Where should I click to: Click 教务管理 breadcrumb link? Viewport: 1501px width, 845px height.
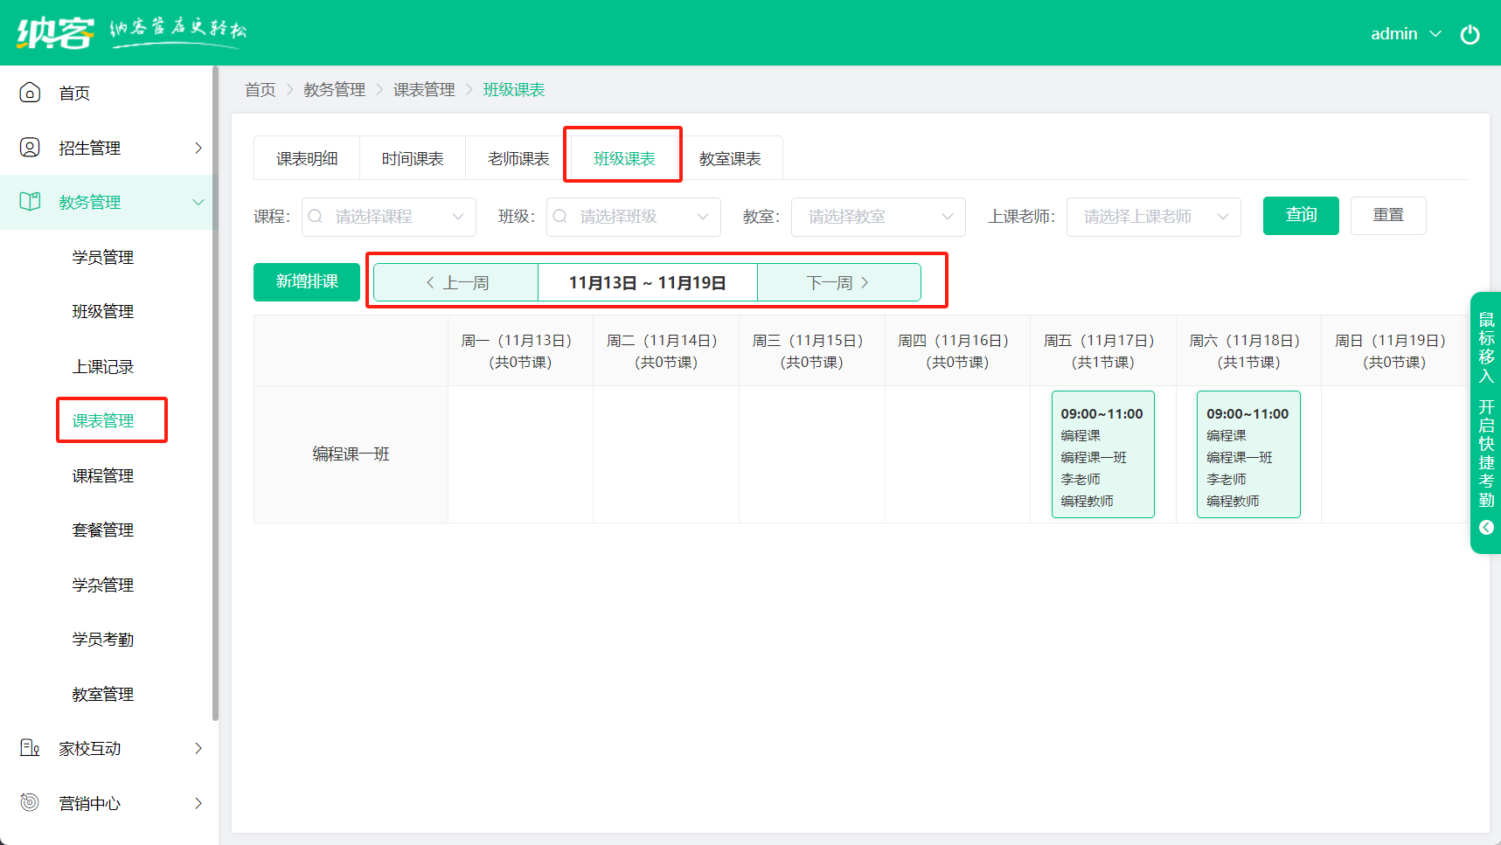tap(334, 90)
